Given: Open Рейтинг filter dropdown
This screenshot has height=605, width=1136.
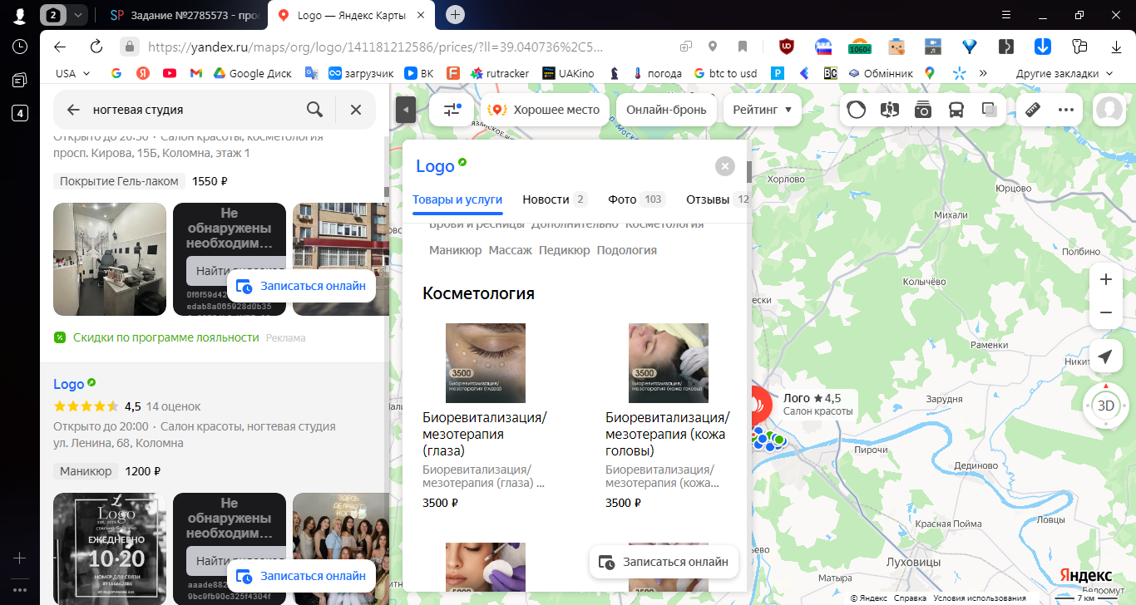Looking at the screenshot, I should coord(763,110).
